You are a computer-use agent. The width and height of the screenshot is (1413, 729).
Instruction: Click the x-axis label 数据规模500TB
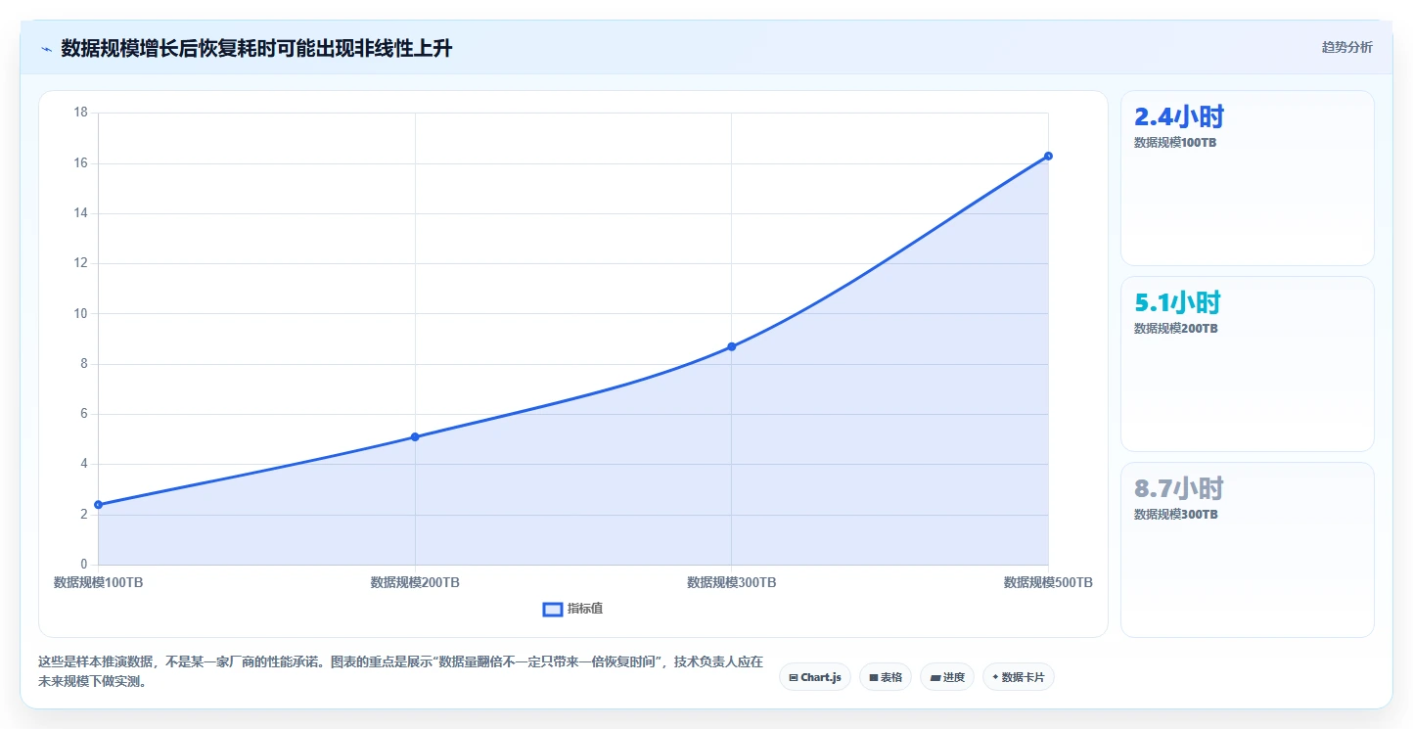coord(1048,582)
